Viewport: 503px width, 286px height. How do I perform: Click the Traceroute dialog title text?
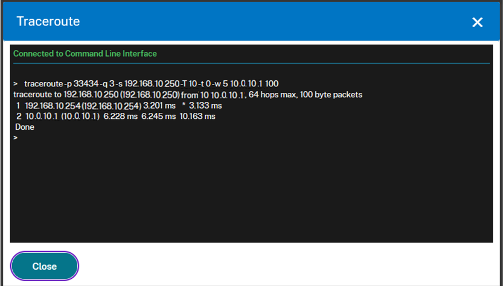point(48,22)
